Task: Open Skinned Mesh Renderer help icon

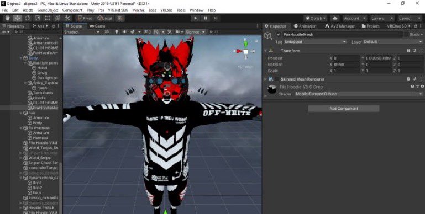Action: click(x=408, y=79)
